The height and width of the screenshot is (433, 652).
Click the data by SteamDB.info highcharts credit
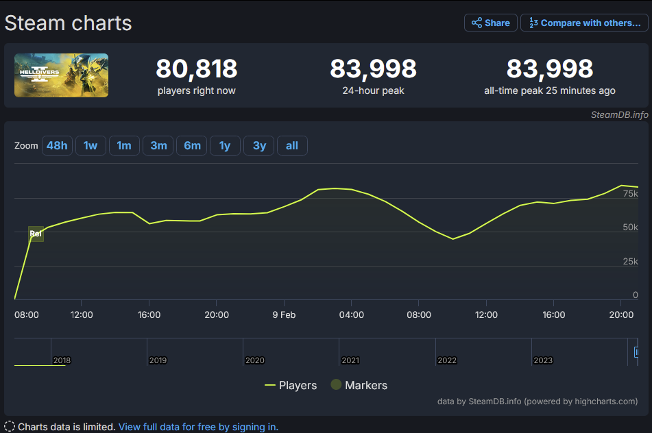point(538,401)
